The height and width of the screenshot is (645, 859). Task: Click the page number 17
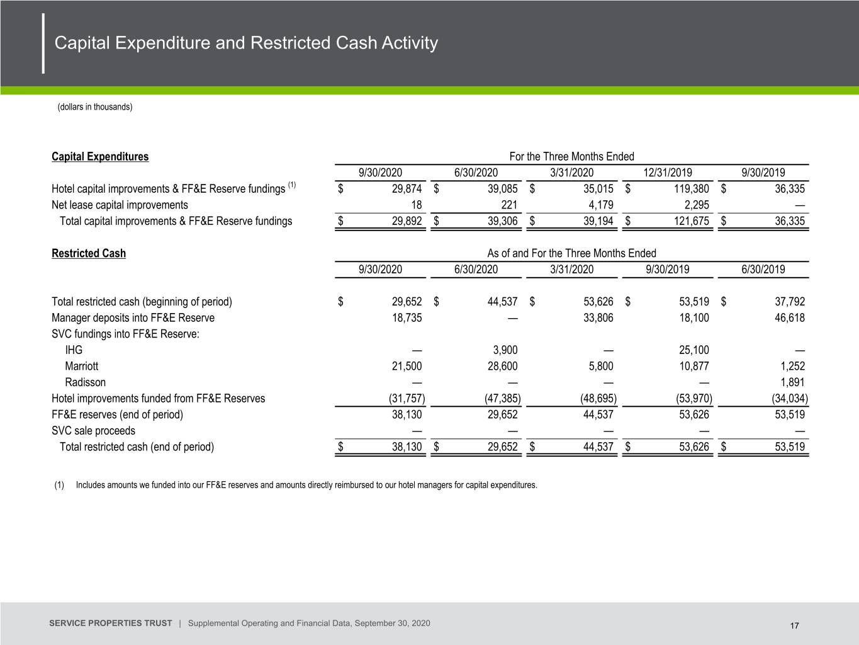(x=794, y=625)
